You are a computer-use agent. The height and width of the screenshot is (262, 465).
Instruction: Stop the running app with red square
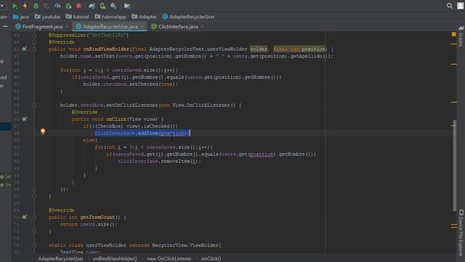[78, 6]
